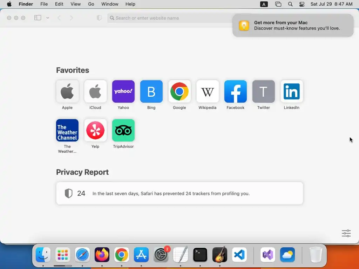The width and height of the screenshot is (359, 269).
Task: Open TextEdit from the Dock
Action: pos(181,255)
